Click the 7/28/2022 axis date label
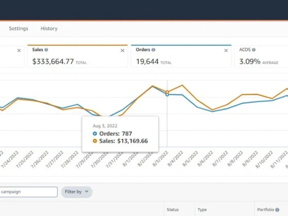Screen dimensions: 288x216 [x=70, y=159]
